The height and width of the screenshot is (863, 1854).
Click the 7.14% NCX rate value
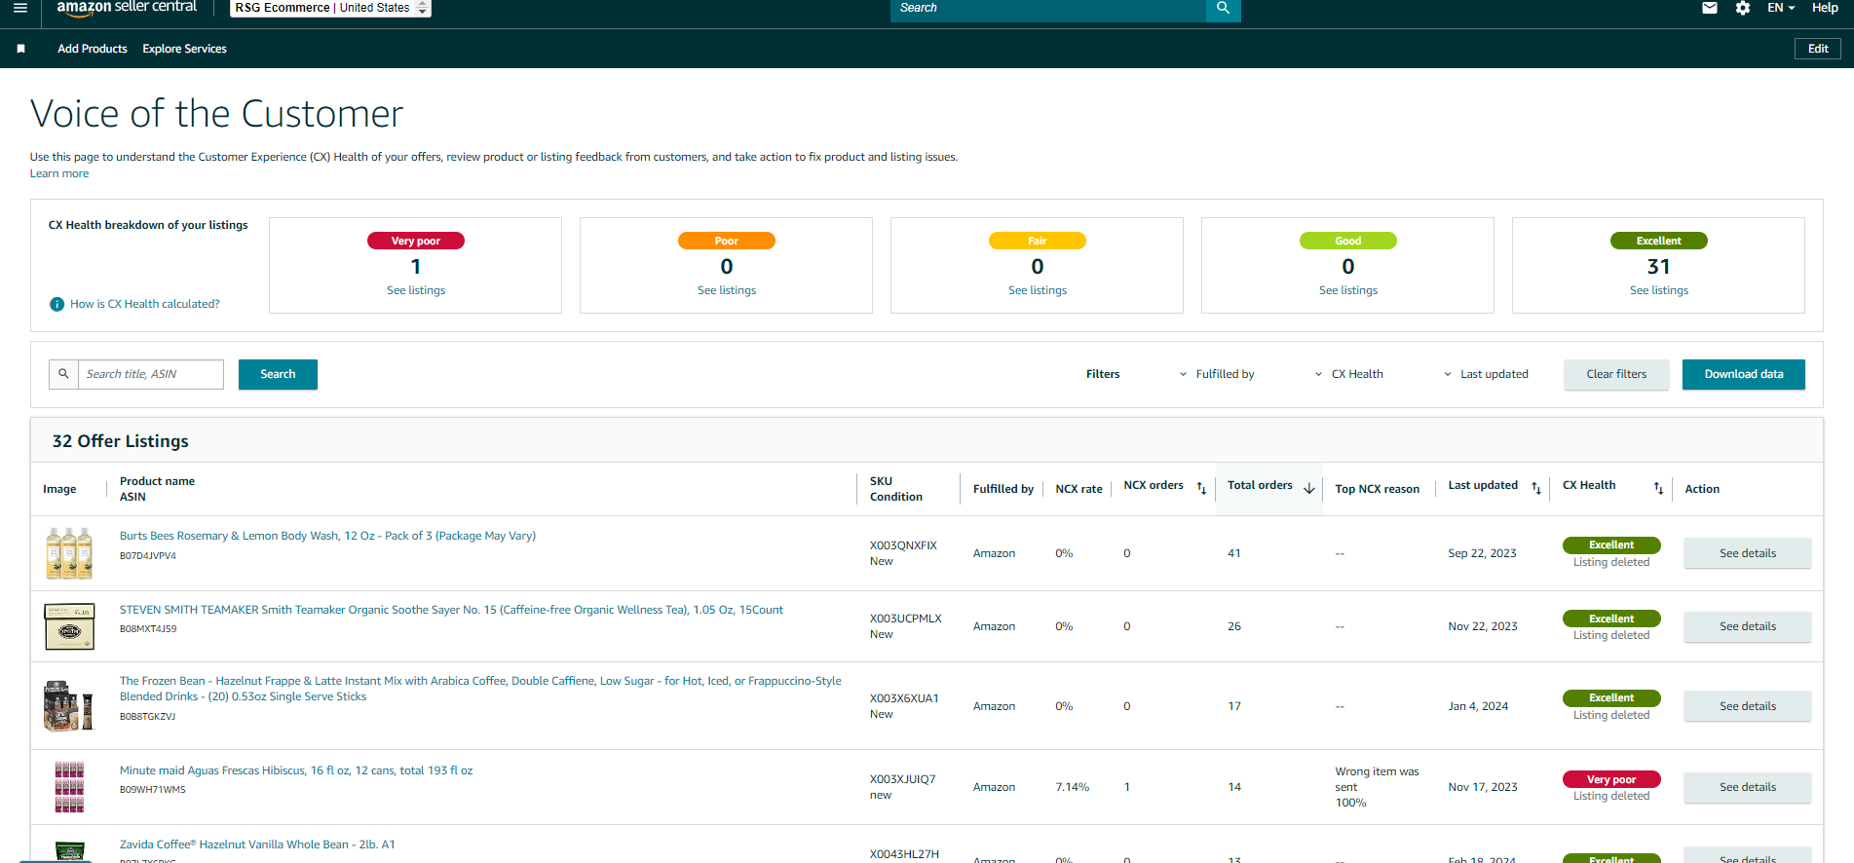(x=1073, y=787)
